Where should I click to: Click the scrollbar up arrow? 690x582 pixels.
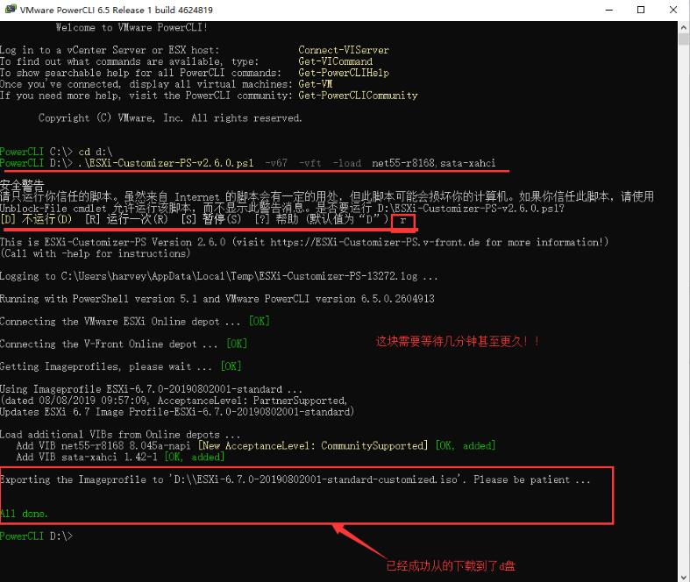pyautogui.click(x=683, y=27)
